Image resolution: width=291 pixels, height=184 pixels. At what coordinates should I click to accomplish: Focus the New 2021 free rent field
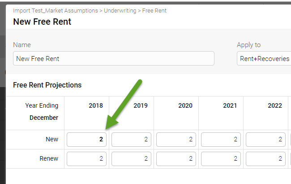221,140
